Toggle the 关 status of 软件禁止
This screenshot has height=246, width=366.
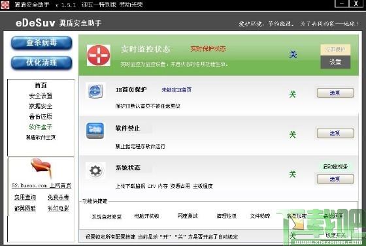(x=293, y=134)
